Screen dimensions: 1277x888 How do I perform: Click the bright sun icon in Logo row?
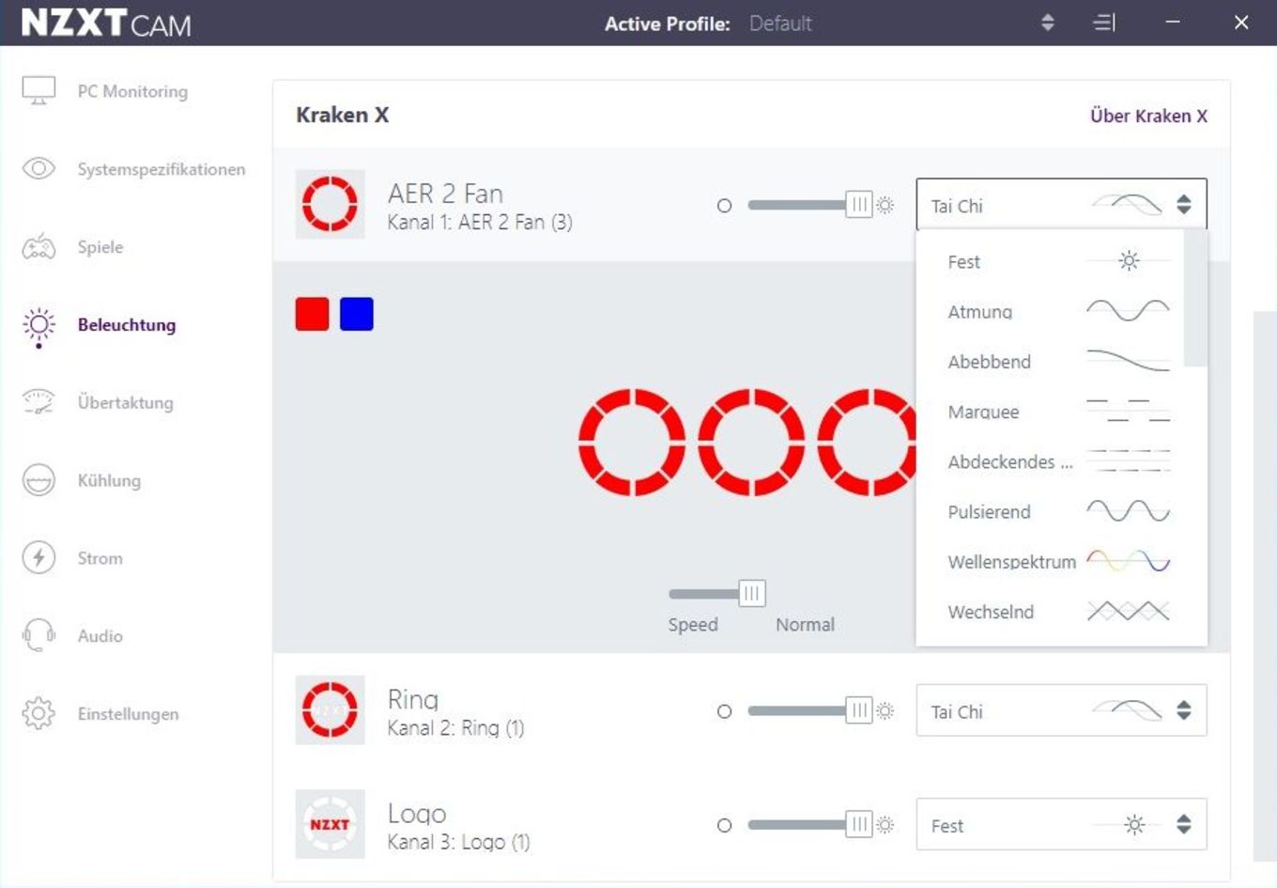pyautogui.click(x=885, y=825)
